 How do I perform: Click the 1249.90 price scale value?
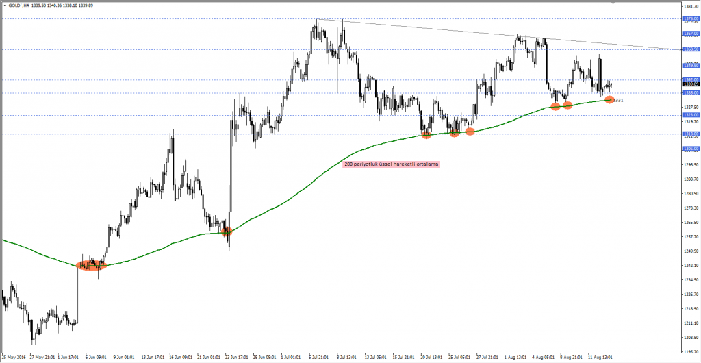click(691, 251)
